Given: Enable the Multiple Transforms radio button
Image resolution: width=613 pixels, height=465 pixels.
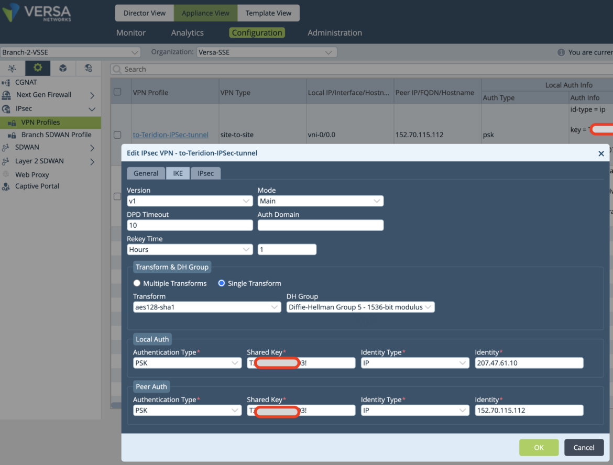Looking at the screenshot, I should (137, 283).
